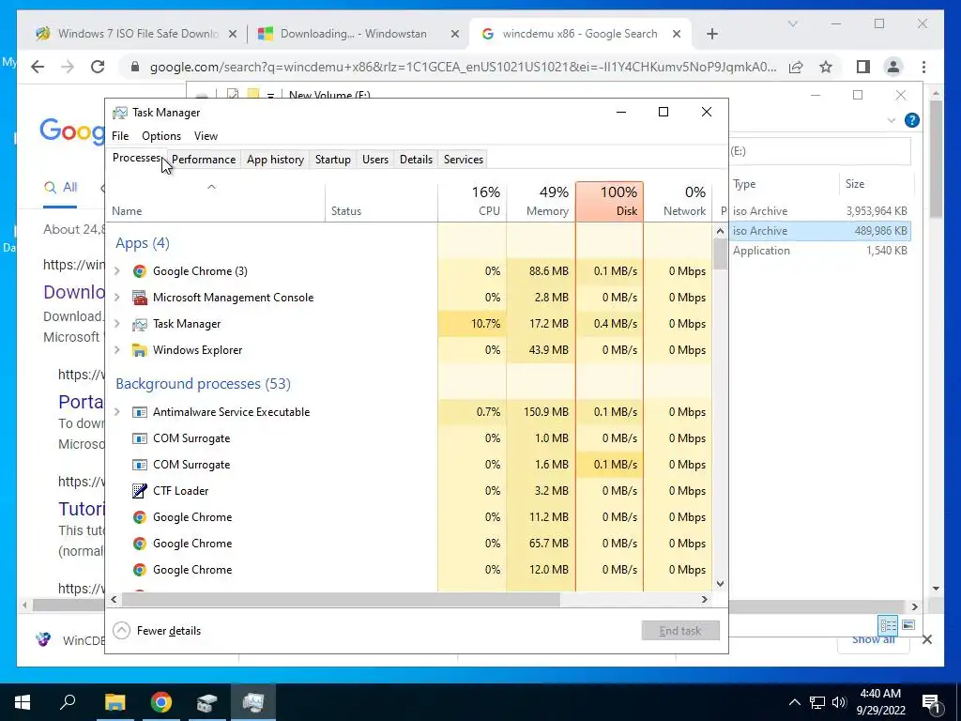
Task: Show hidden system tray icons
Action: click(x=794, y=702)
